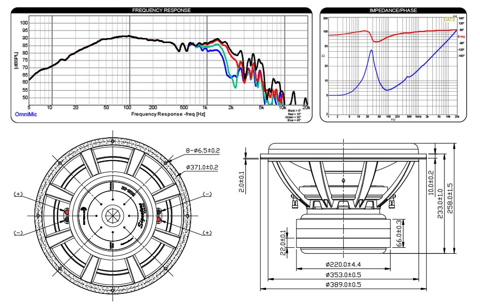Click the black 0° frequency response trace
The height and width of the screenshot is (304, 480).
127,36
